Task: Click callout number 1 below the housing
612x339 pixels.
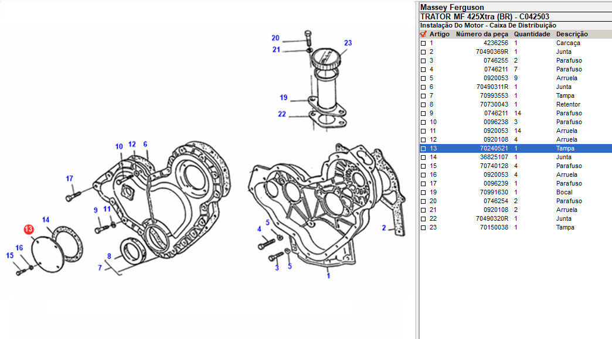Action: [328, 275]
